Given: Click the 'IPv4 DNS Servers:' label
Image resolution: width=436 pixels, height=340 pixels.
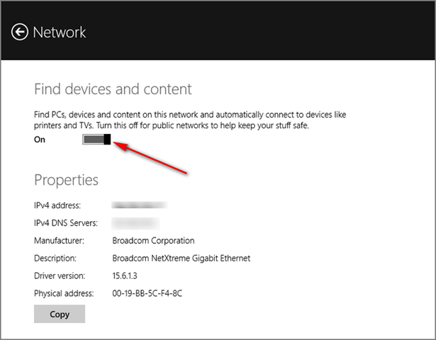Looking at the screenshot, I should click(x=67, y=223).
